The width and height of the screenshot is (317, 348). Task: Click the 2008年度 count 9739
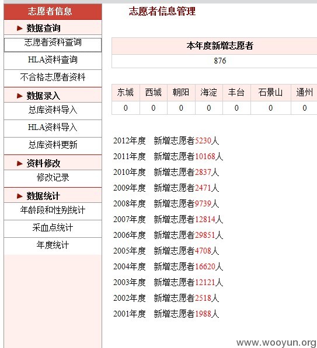(x=203, y=204)
